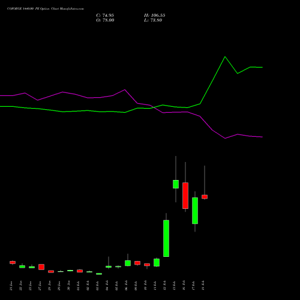Click the open price value O: 78.00
Viewport: 300px width, 300px height.
(105, 20)
